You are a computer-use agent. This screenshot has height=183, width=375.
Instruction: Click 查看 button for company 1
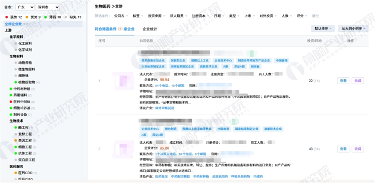click(x=343, y=81)
